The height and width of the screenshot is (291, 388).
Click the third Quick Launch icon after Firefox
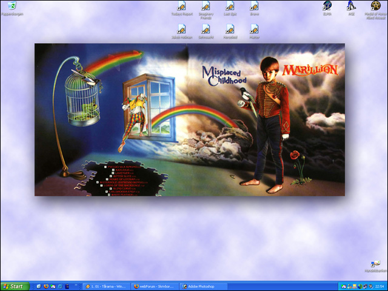(x=53, y=287)
